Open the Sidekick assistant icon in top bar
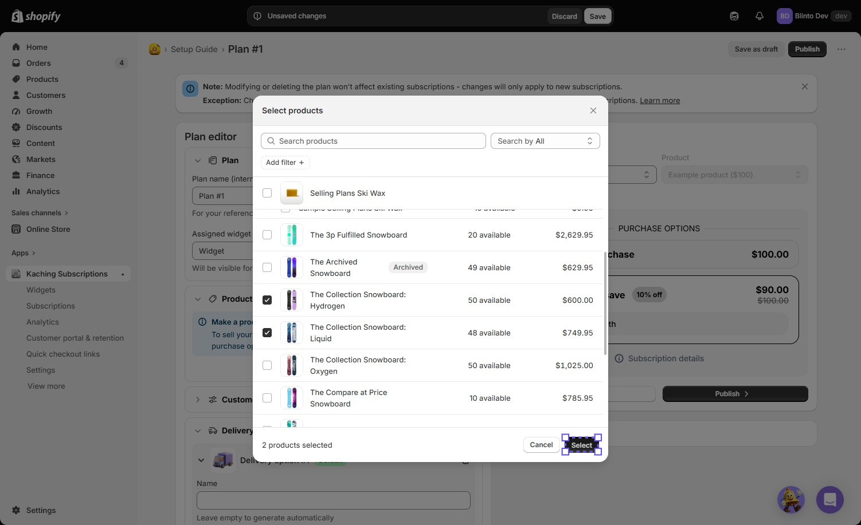Screen dimensions: 861x525 click(734, 16)
